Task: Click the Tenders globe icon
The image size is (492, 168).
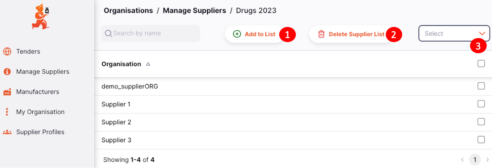Action: [7, 52]
